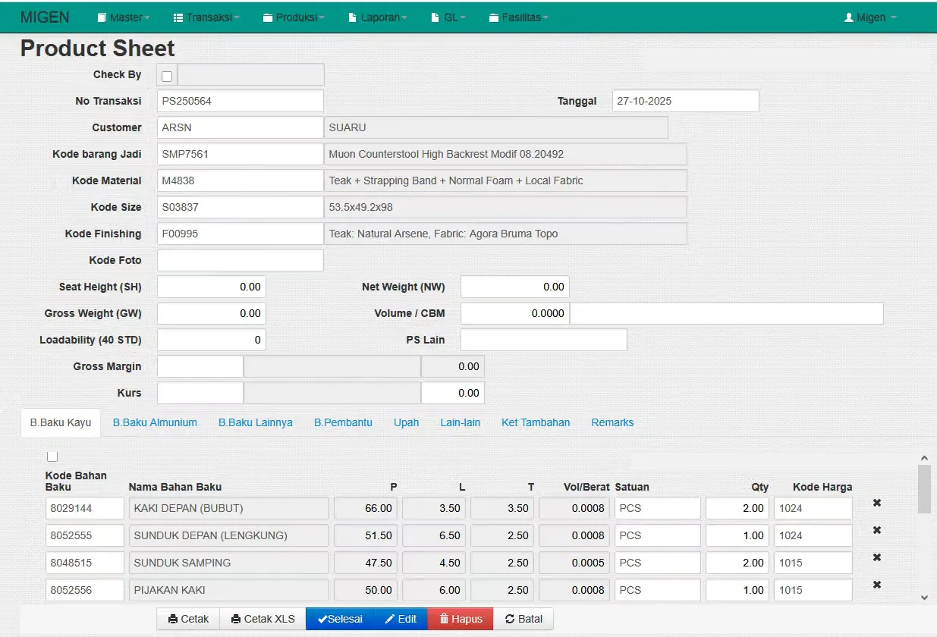
Task: Click the Kode barang Jadi field SMP7561
Action: pos(241,154)
